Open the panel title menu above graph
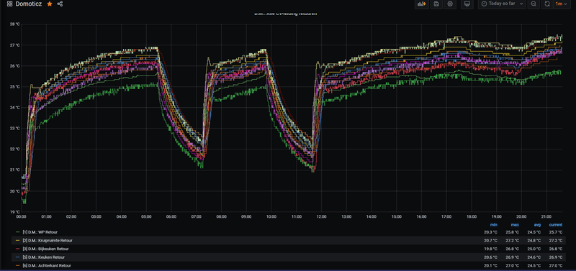 coord(286,14)
